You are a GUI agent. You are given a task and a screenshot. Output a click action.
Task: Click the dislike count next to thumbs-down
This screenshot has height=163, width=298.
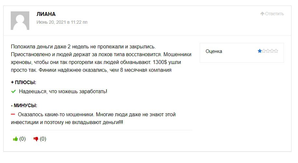tap(43, 139)
